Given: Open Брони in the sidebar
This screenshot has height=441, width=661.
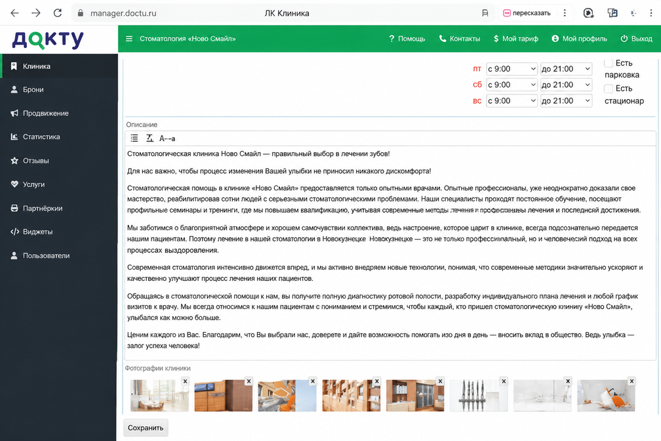Looking at the screenshot, I should [59, 89].
